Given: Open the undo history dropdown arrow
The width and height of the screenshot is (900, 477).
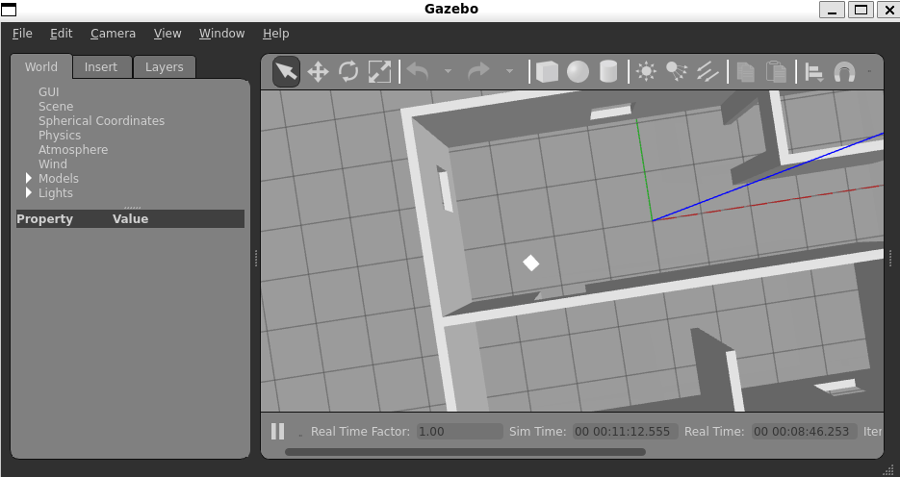Looking at the screenshot, I should coord(448,72).
